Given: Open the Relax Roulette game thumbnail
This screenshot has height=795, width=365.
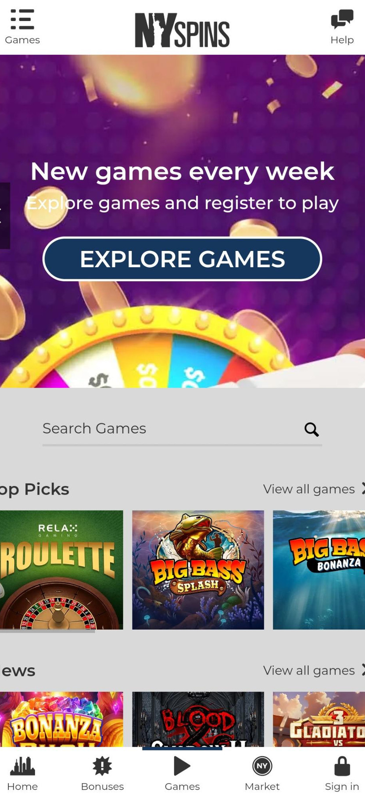Looking at the screenshot, I should pyautogui.click(x=61, y=569).
